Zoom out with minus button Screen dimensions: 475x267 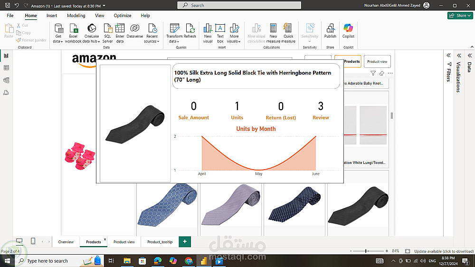pyautogui.click(x=351, y=251)
